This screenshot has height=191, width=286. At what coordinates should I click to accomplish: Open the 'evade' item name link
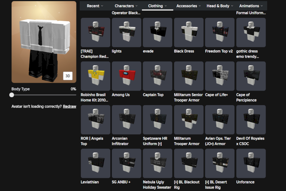(x=148, y=51)
